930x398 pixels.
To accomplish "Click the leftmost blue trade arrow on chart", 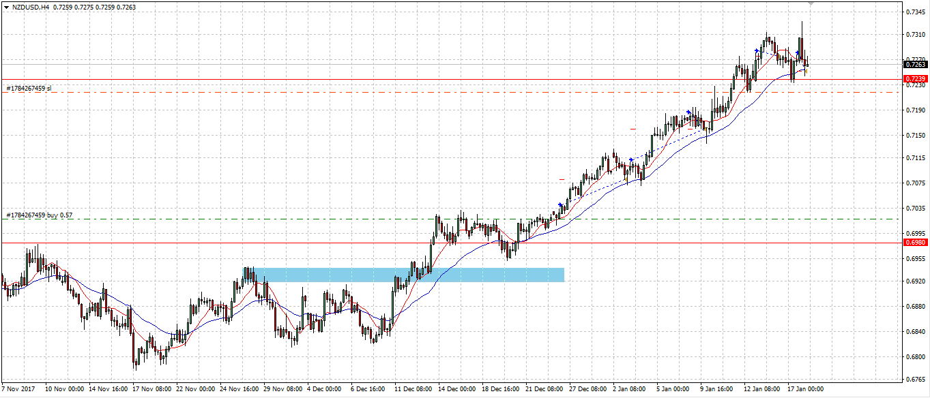I will (x=560, y=204).
